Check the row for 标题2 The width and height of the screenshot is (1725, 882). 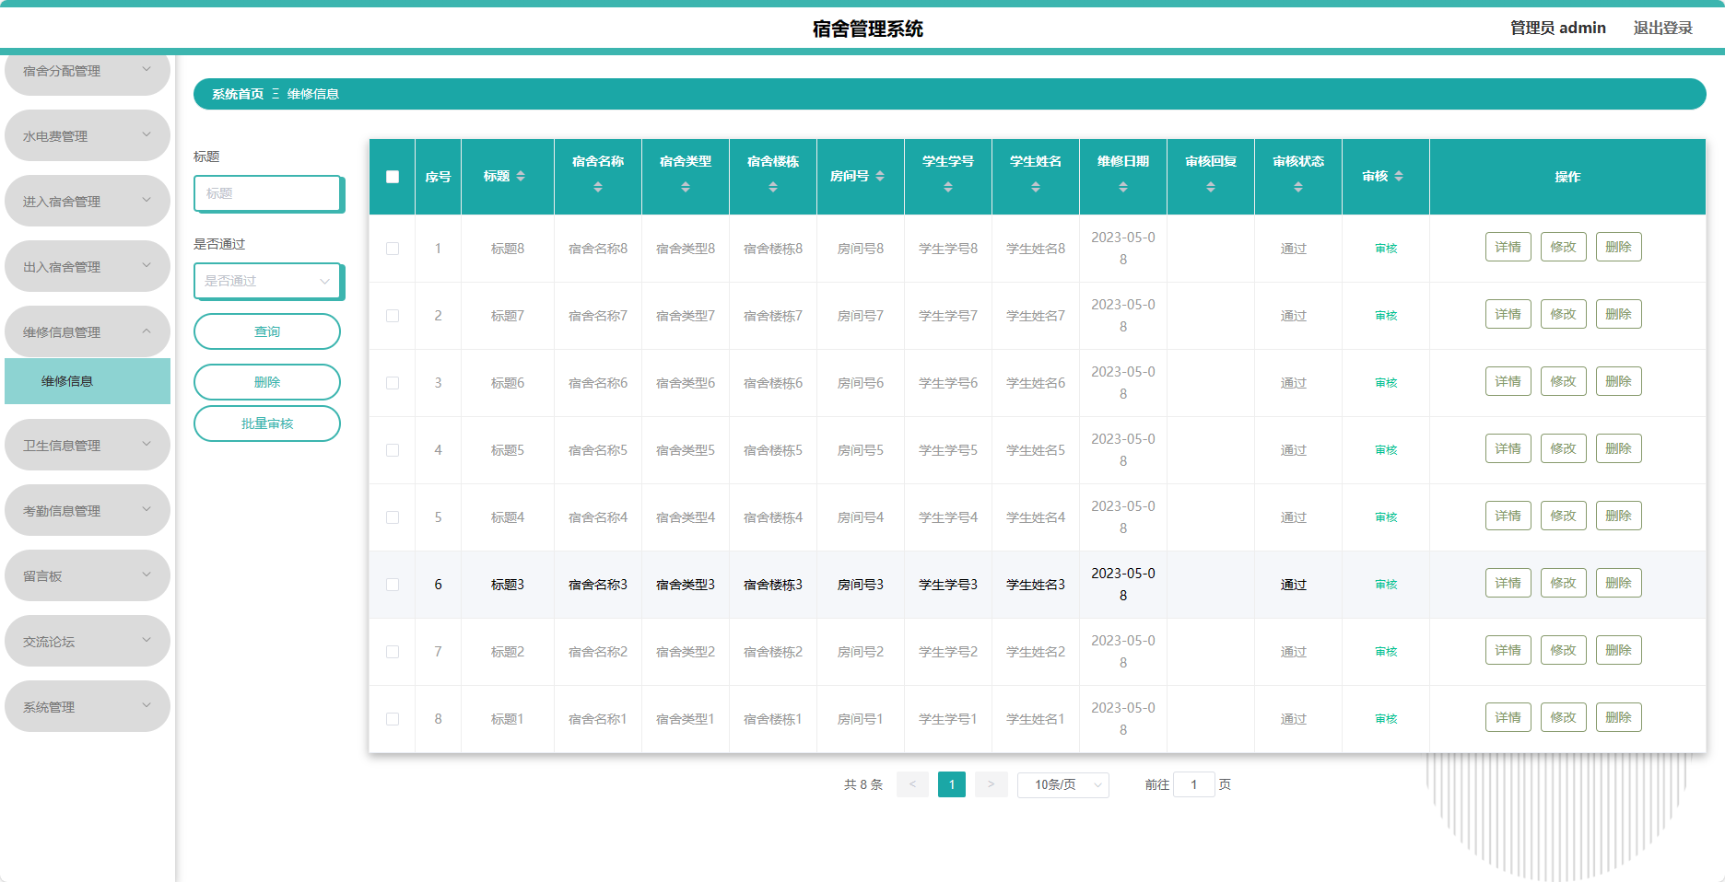pyautogui.click(x=393, y=652)
